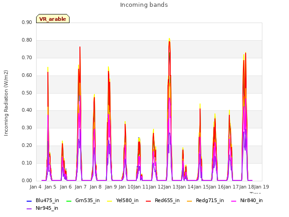Click the 0.00 y-axis tick label
The height and width of the screenshot is (217, 289).
[x=27, y=181]
